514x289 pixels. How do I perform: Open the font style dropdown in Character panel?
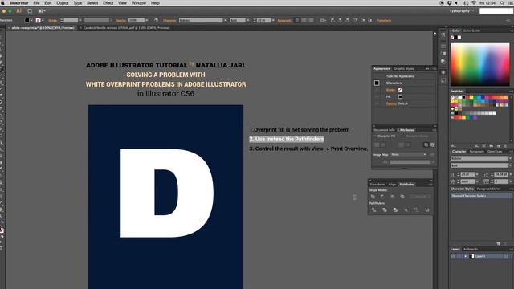(x=511, y=165)
